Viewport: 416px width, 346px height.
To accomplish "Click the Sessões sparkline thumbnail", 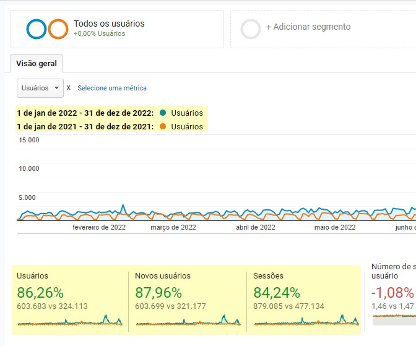I will click(306, 321).
